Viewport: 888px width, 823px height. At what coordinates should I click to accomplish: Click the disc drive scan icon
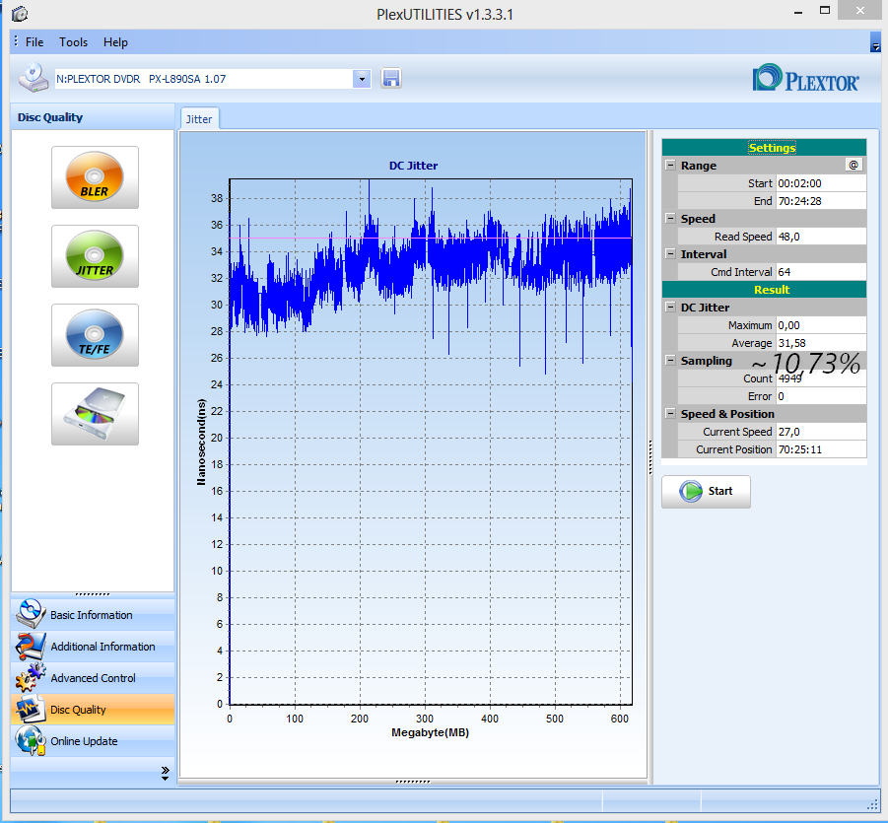(x=95, y=414)
